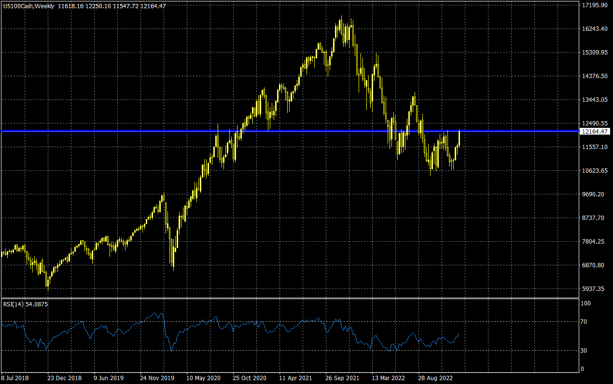Click the 17195.90 price axis label
Viewport: 613px width, 384px height.
594,5
